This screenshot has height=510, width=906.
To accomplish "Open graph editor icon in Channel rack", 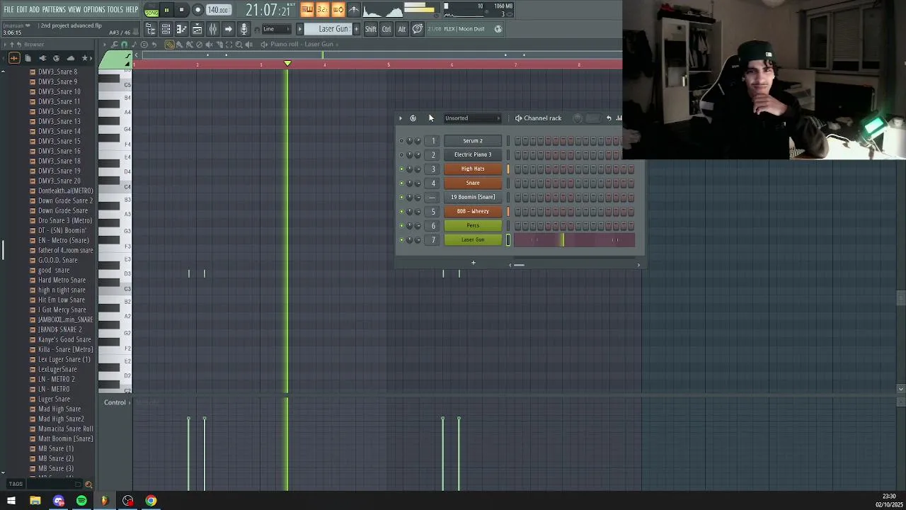I will point(619,118).
